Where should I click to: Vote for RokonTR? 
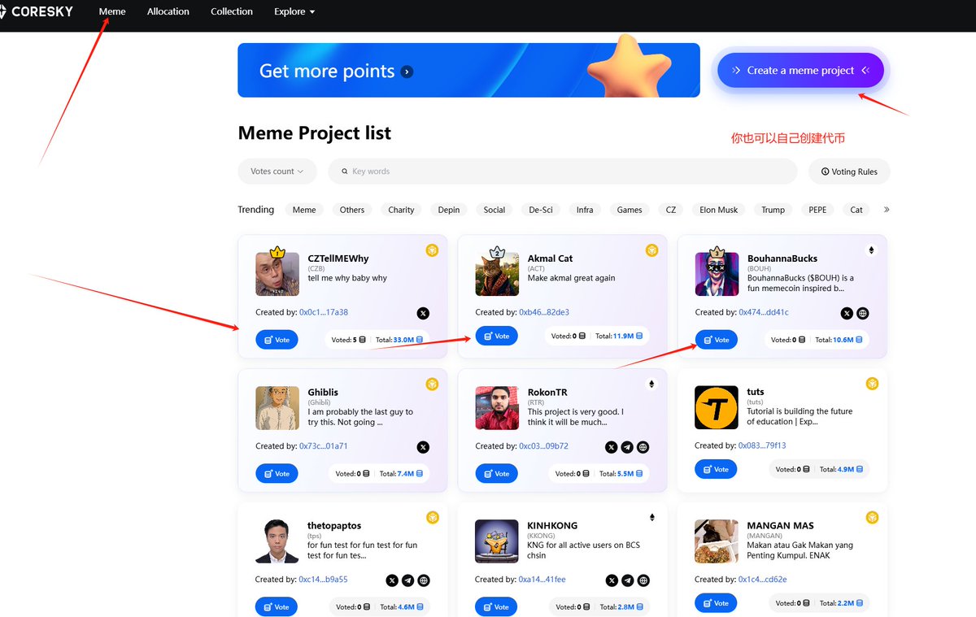[496, 473]
